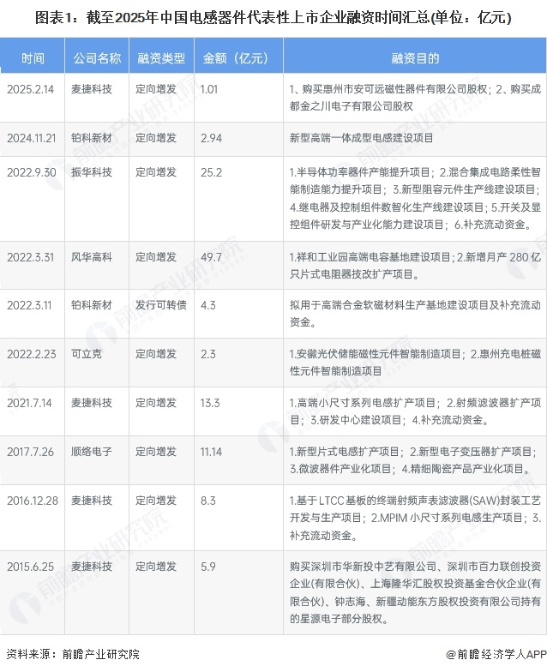Viewport: 547px width, 672px height.
Task: Select the 49.7 amount cell
Action: [213, 256]
